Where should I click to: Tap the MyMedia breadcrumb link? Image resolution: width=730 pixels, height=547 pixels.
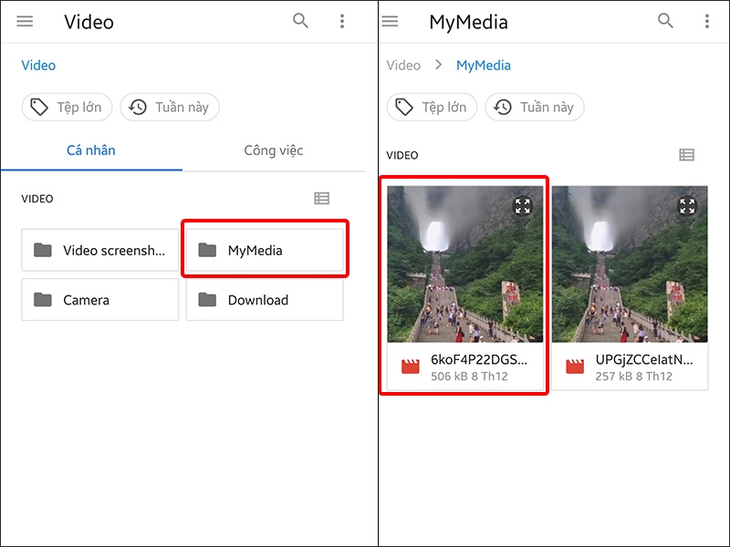[484, 66]
